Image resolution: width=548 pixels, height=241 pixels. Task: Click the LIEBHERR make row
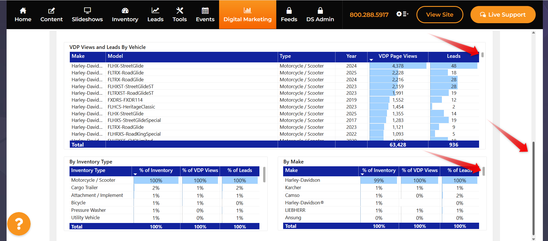pyautogui.click(x=381, y=210)
